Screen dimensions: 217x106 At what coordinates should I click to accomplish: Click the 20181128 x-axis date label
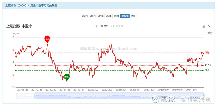65,90
